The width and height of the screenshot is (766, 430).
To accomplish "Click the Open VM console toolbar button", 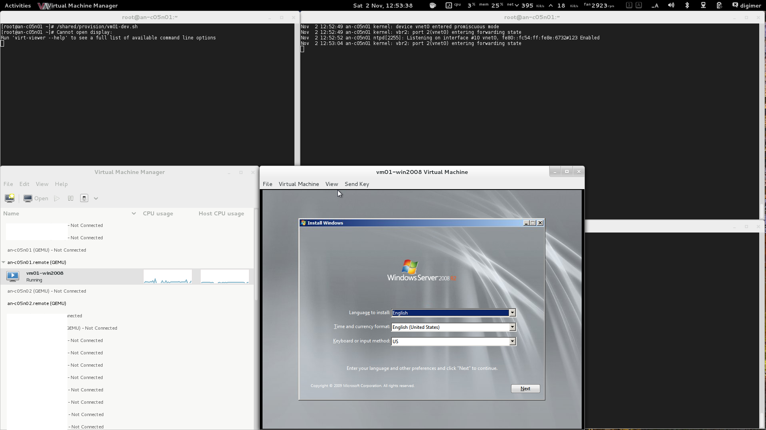I will [36, 198].
